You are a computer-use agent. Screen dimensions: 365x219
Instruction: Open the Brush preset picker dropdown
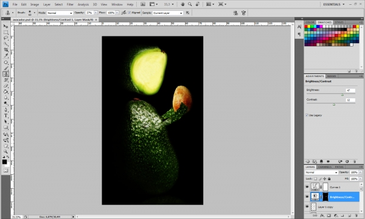tap(35, 13)
